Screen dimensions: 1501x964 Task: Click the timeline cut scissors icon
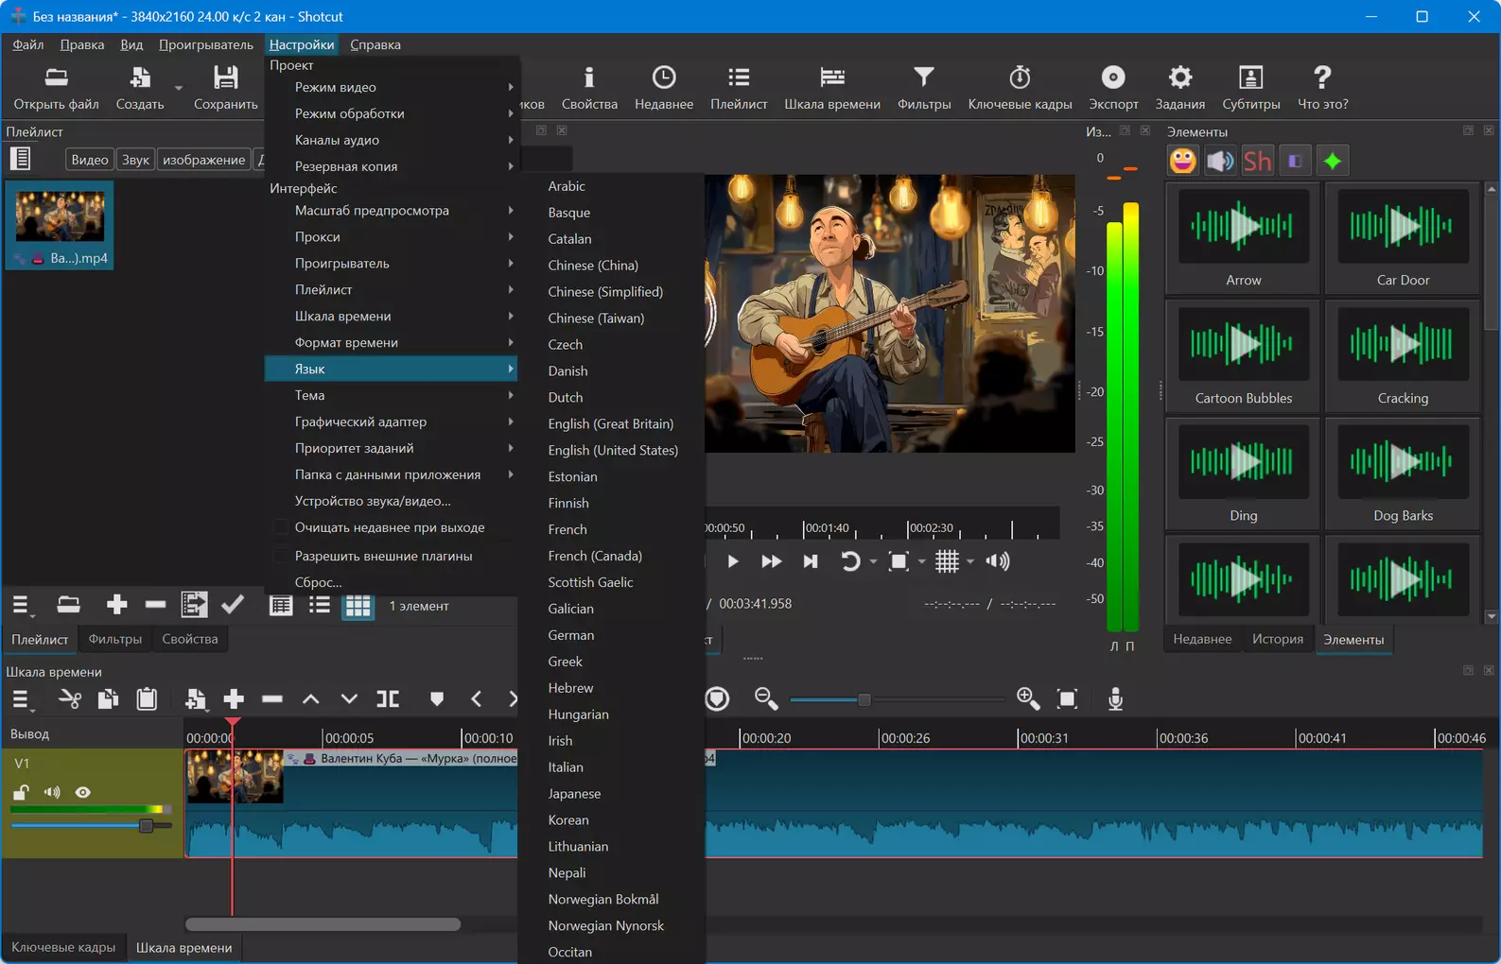[x=70, y=698]
